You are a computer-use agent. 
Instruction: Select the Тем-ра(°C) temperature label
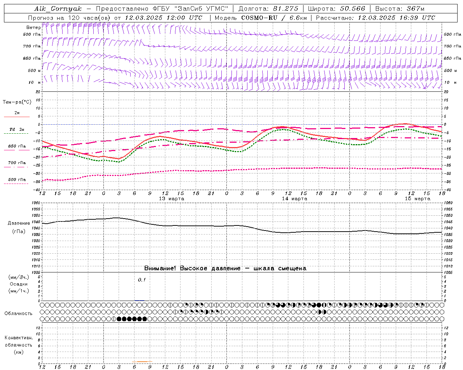click(x=17, y=102)
